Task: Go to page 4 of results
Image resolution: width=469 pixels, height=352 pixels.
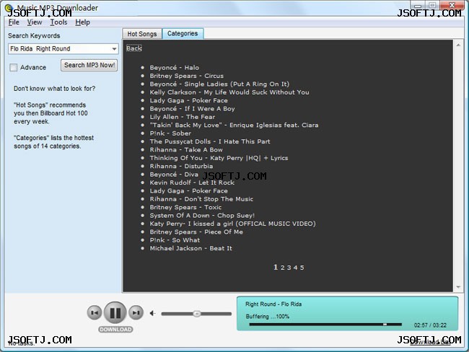Action: pyautogui.click(x=296, y=268)
